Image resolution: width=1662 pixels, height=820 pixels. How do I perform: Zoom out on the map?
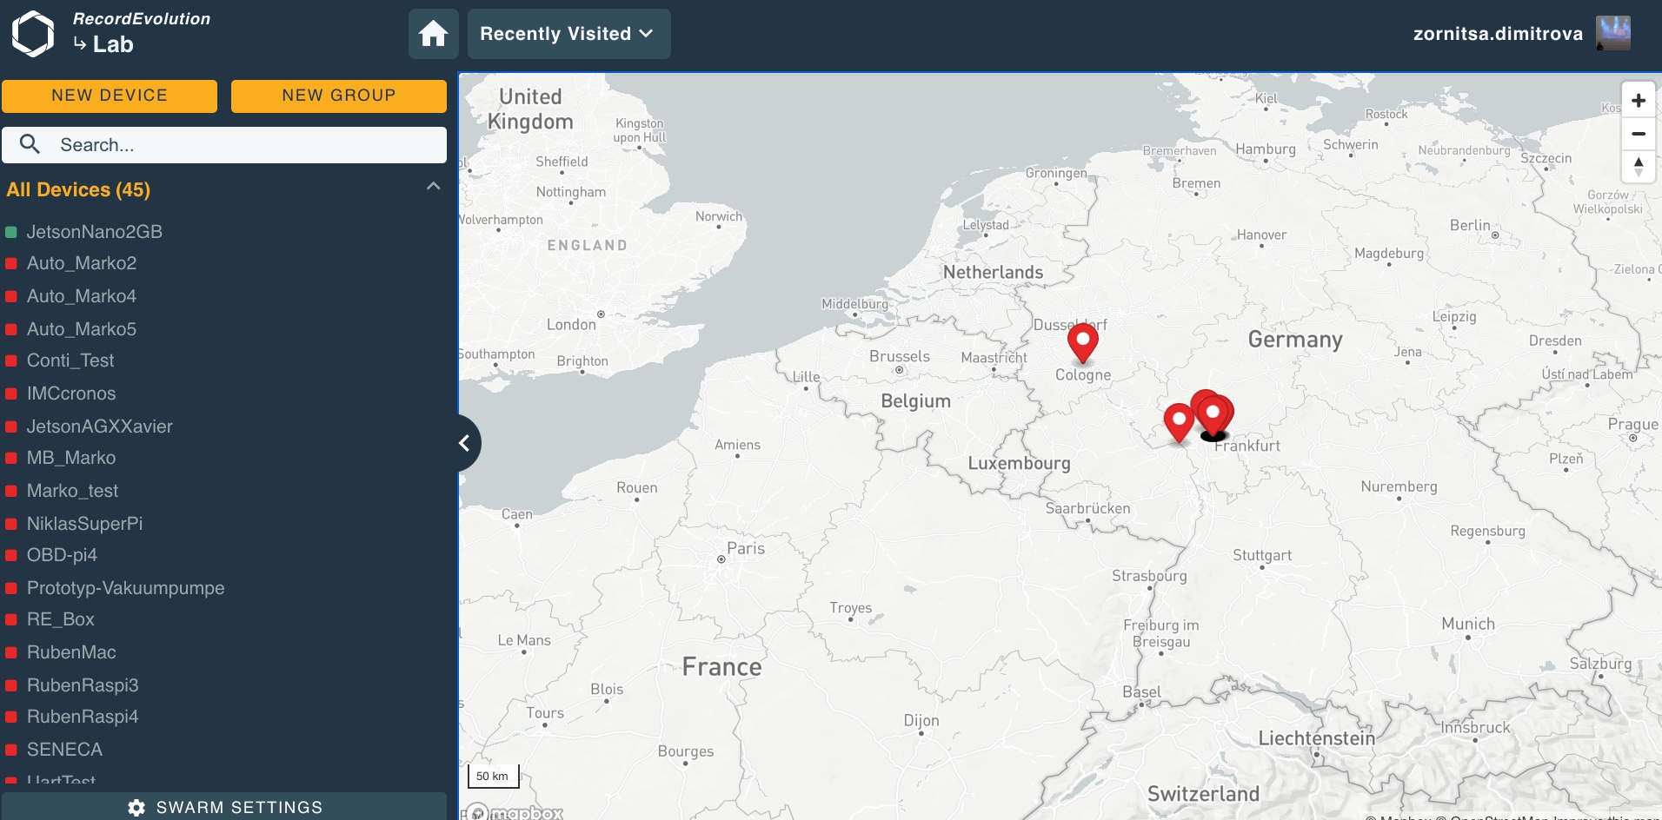[x=1638, y=134]
